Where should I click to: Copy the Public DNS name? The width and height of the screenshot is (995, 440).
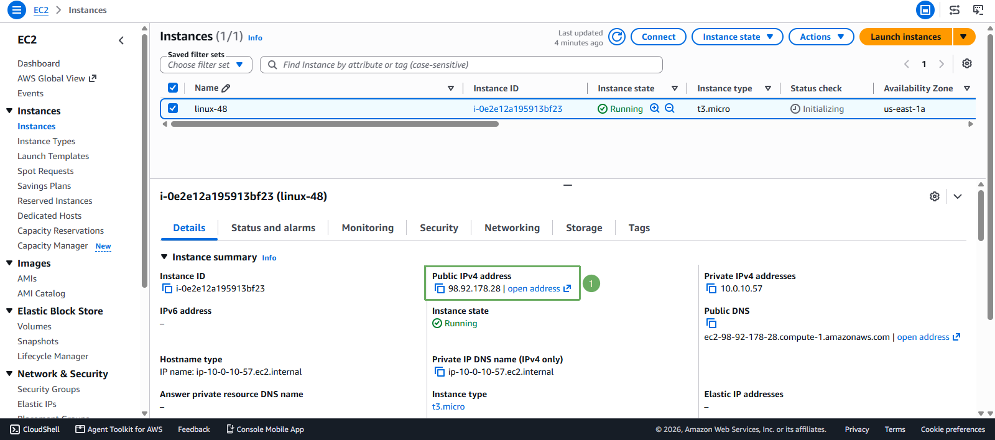pyautogui.click(x=711, y=323)
